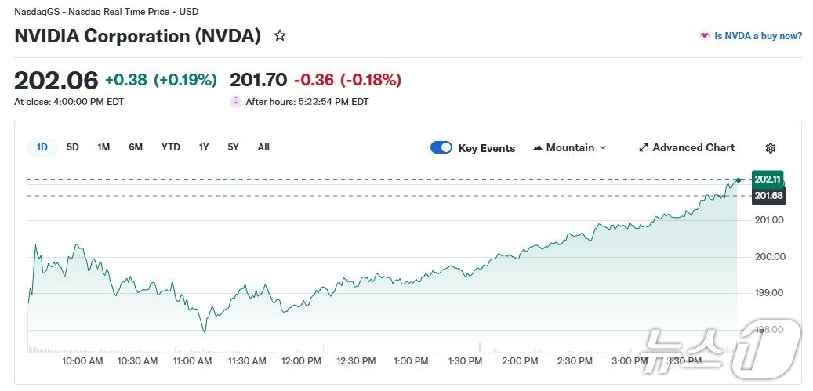Click the after hours moon icon
This screenshot has height=391, width=813.
tap(236, 101)
